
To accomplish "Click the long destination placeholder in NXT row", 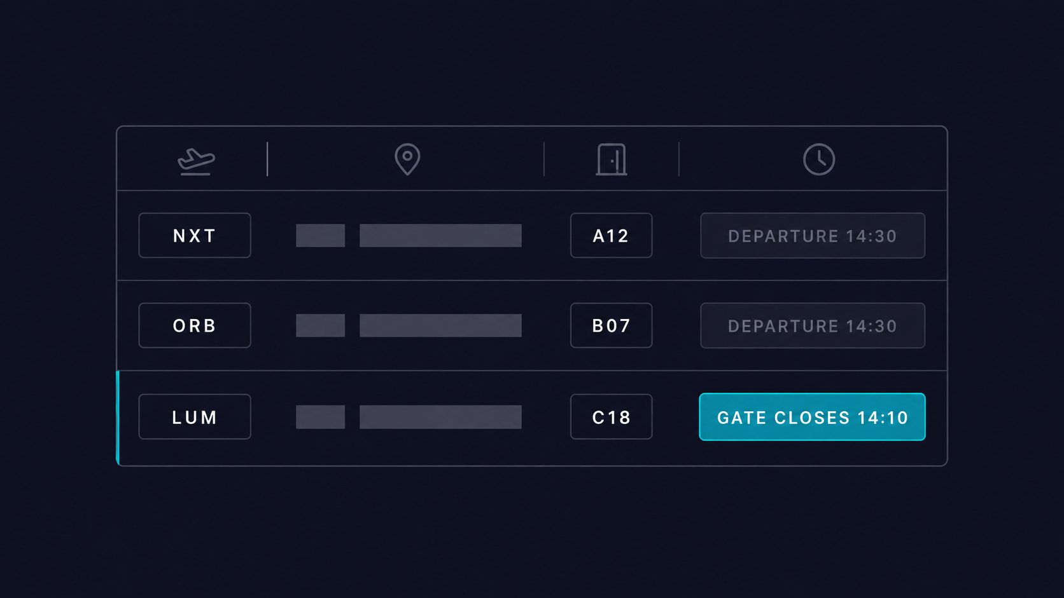I will pyautogui.click(x=440, y=235).
